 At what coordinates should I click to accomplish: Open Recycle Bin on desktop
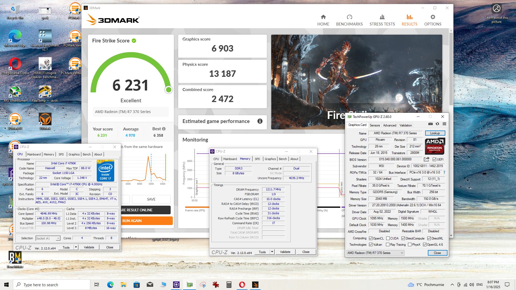point(15,11)
